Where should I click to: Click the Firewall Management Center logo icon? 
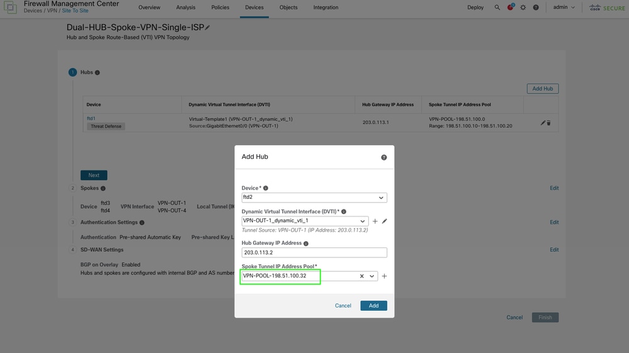pos(10,7)
